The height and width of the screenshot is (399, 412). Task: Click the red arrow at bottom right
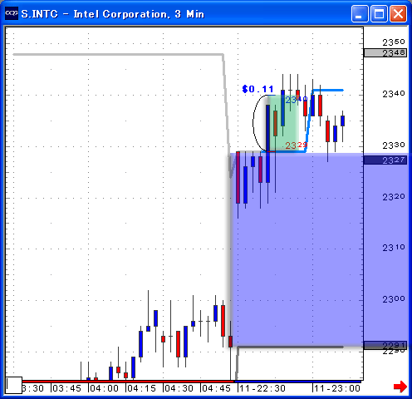pyautogui.click(x=400, y=387)
